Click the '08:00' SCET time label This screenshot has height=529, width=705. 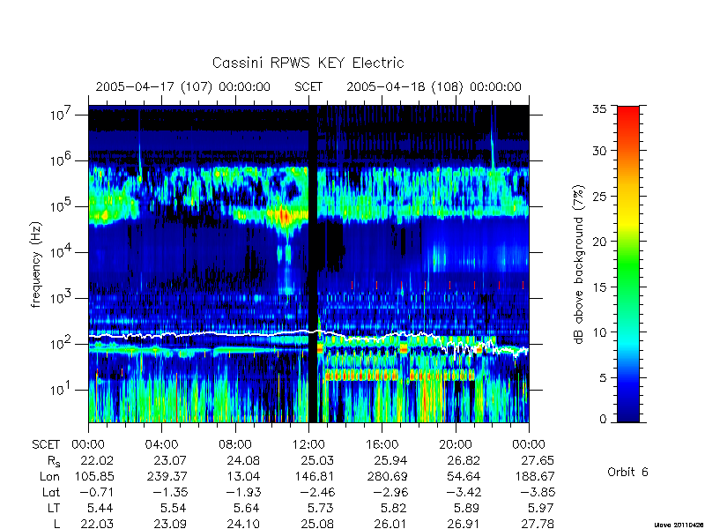point(235,444)
